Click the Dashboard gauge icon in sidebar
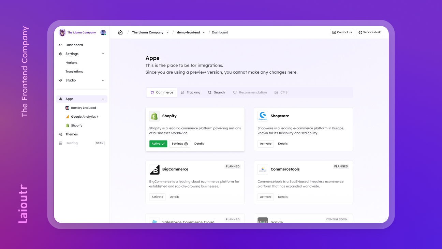 pos(61,45)
